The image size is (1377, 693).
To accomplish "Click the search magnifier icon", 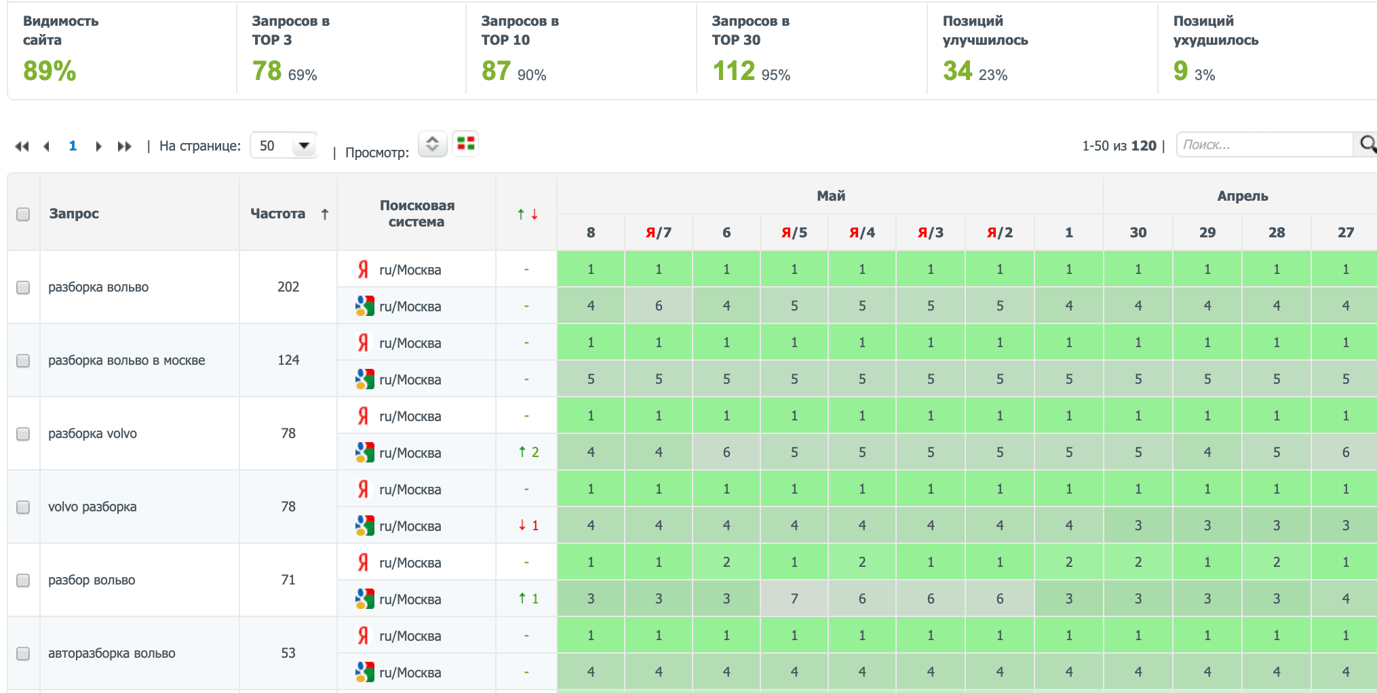I will click(x=1367, y=144).
